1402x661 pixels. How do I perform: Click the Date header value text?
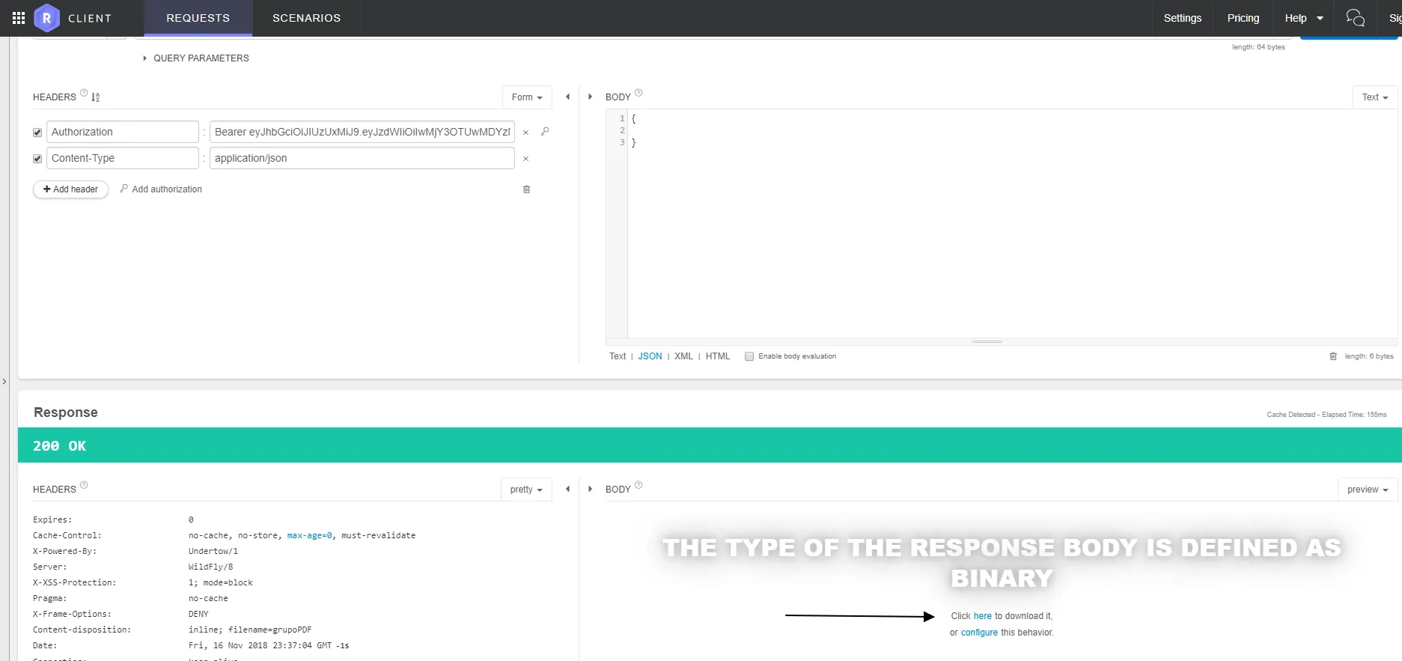point(269,645)
